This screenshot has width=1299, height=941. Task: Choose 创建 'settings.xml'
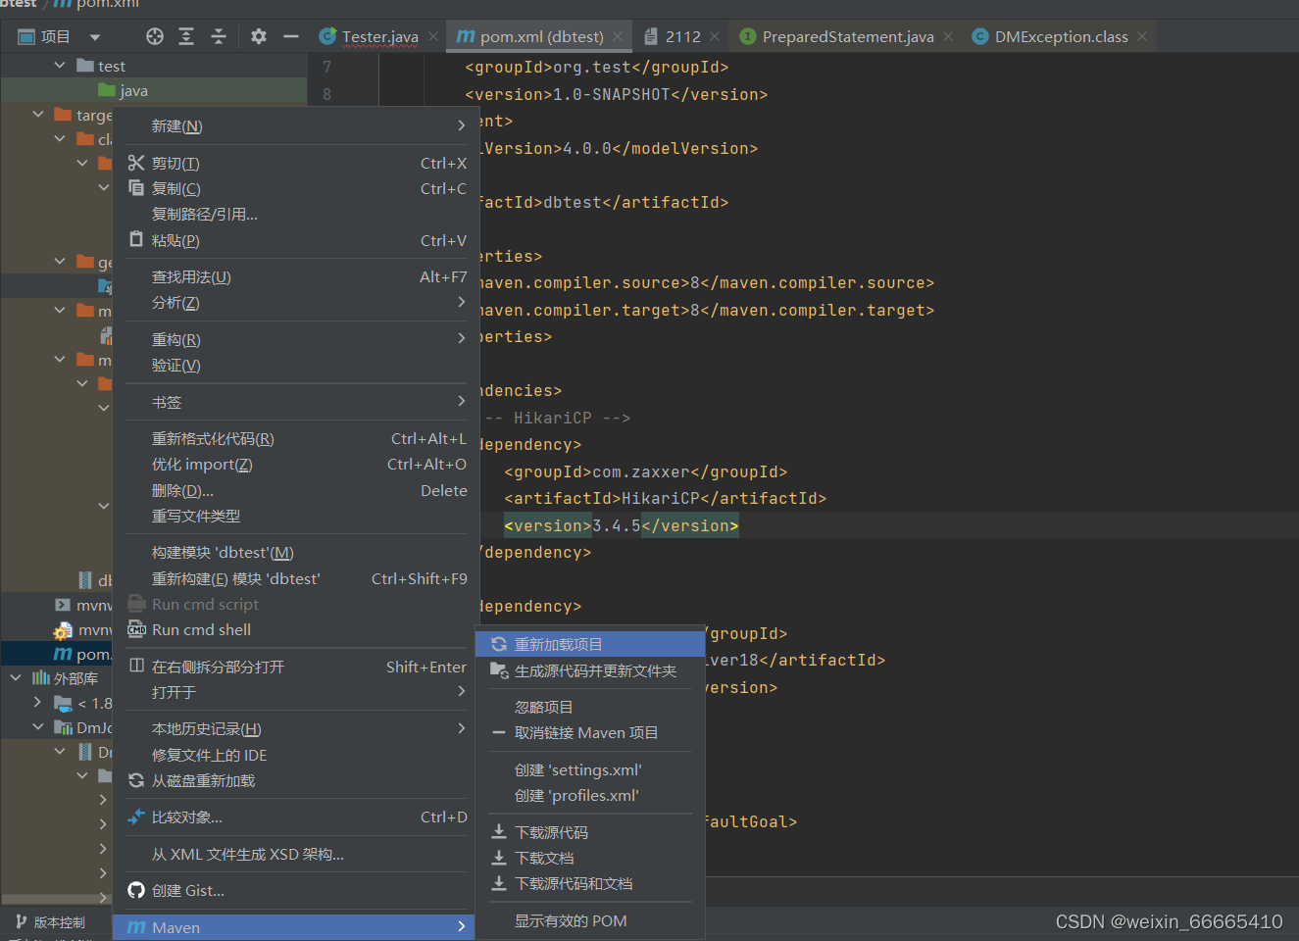[x=590, y=770]
